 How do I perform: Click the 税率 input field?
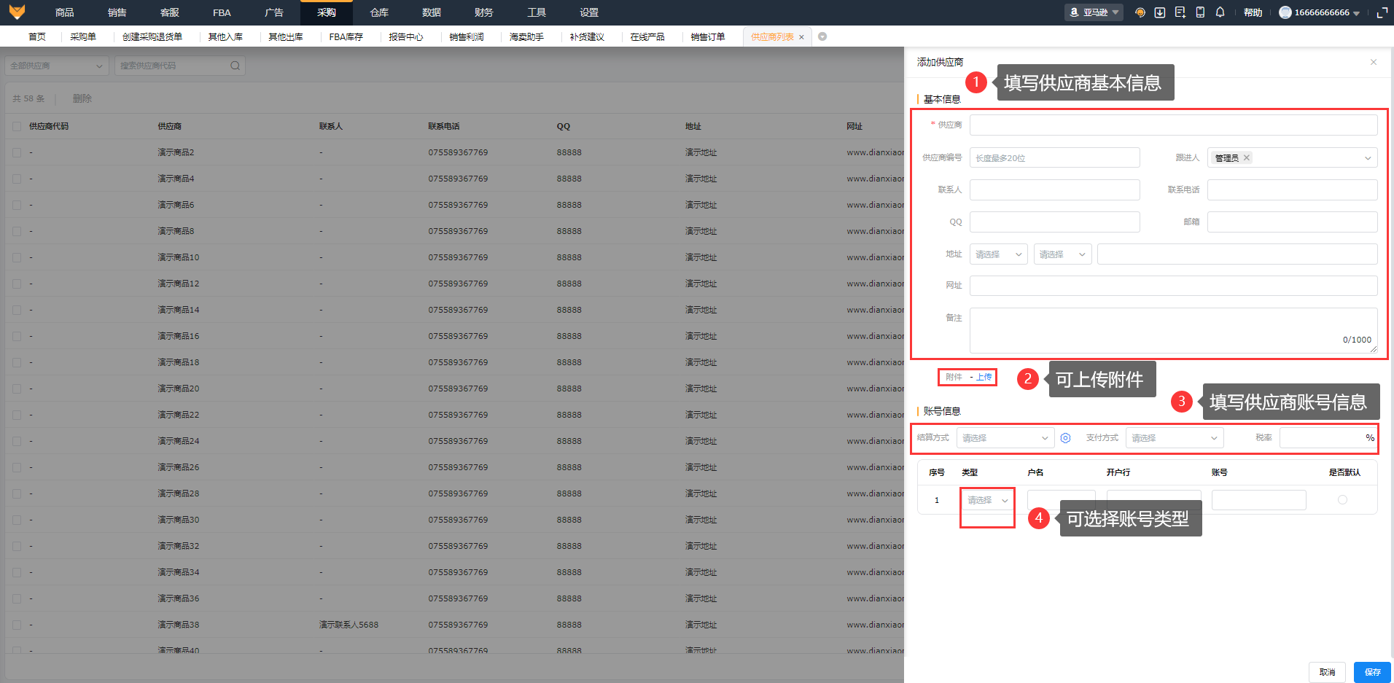click(1328, 438)
